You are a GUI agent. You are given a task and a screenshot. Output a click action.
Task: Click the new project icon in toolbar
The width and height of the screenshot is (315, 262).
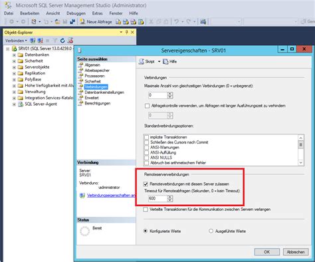click(x=34, y=22)
